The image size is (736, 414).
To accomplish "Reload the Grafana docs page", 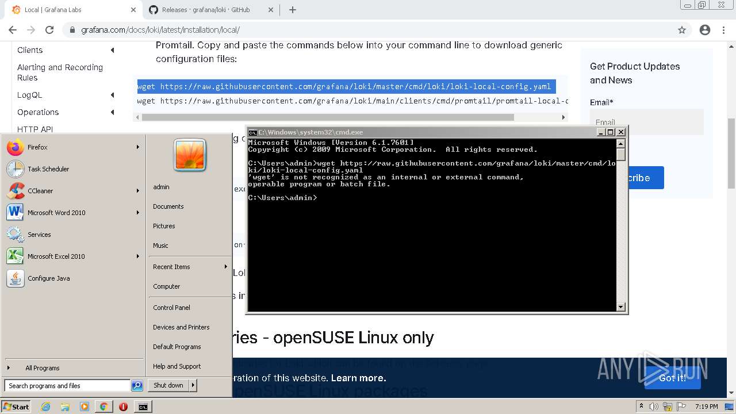I will [x=49, y=30].
